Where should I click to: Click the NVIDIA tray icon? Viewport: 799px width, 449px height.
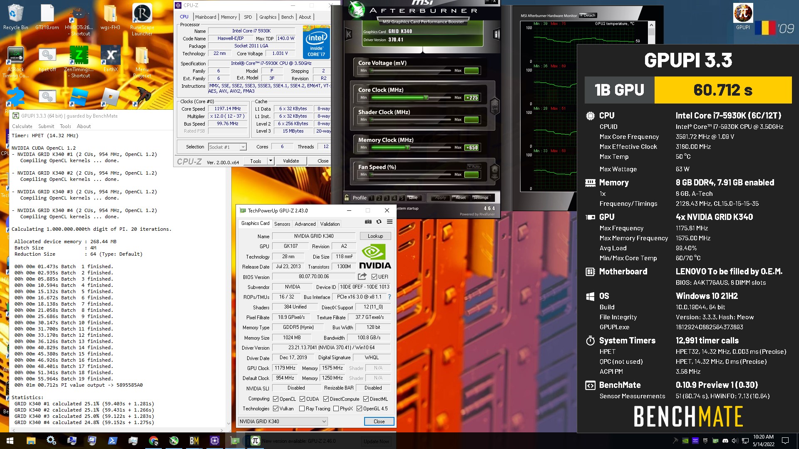(x=685, y=441)
